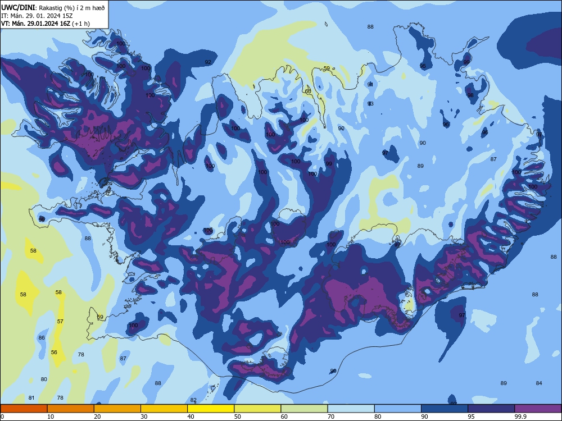This screenshot has width=562, height=421.
Task: Click the 95–99.9 indigo legend swatch
Action: [491, 409]
